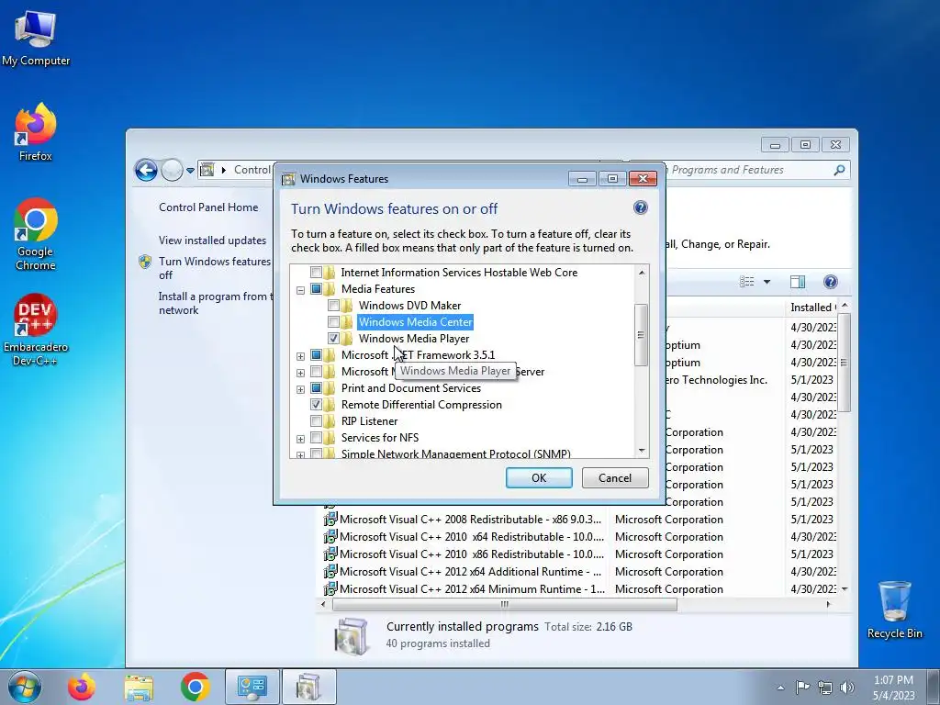The width and height of the screenshot is (940, 705).
Task: Click the Control breadcrumb in address bar
Action: click(252, 170)
